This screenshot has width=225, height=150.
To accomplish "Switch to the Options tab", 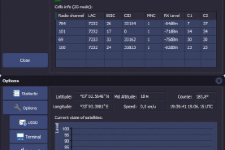I will pos(25,108).
